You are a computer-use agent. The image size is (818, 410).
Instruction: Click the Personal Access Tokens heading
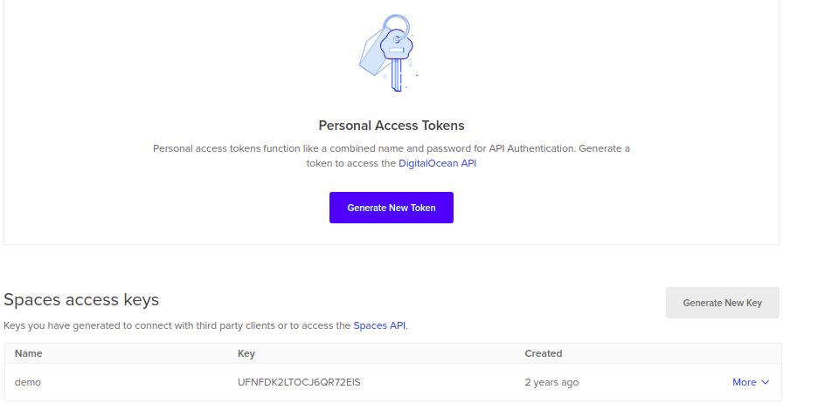[x=392, y=126]
